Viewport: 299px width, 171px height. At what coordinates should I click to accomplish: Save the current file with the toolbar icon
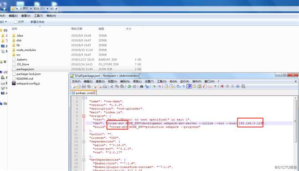[84, 87]
